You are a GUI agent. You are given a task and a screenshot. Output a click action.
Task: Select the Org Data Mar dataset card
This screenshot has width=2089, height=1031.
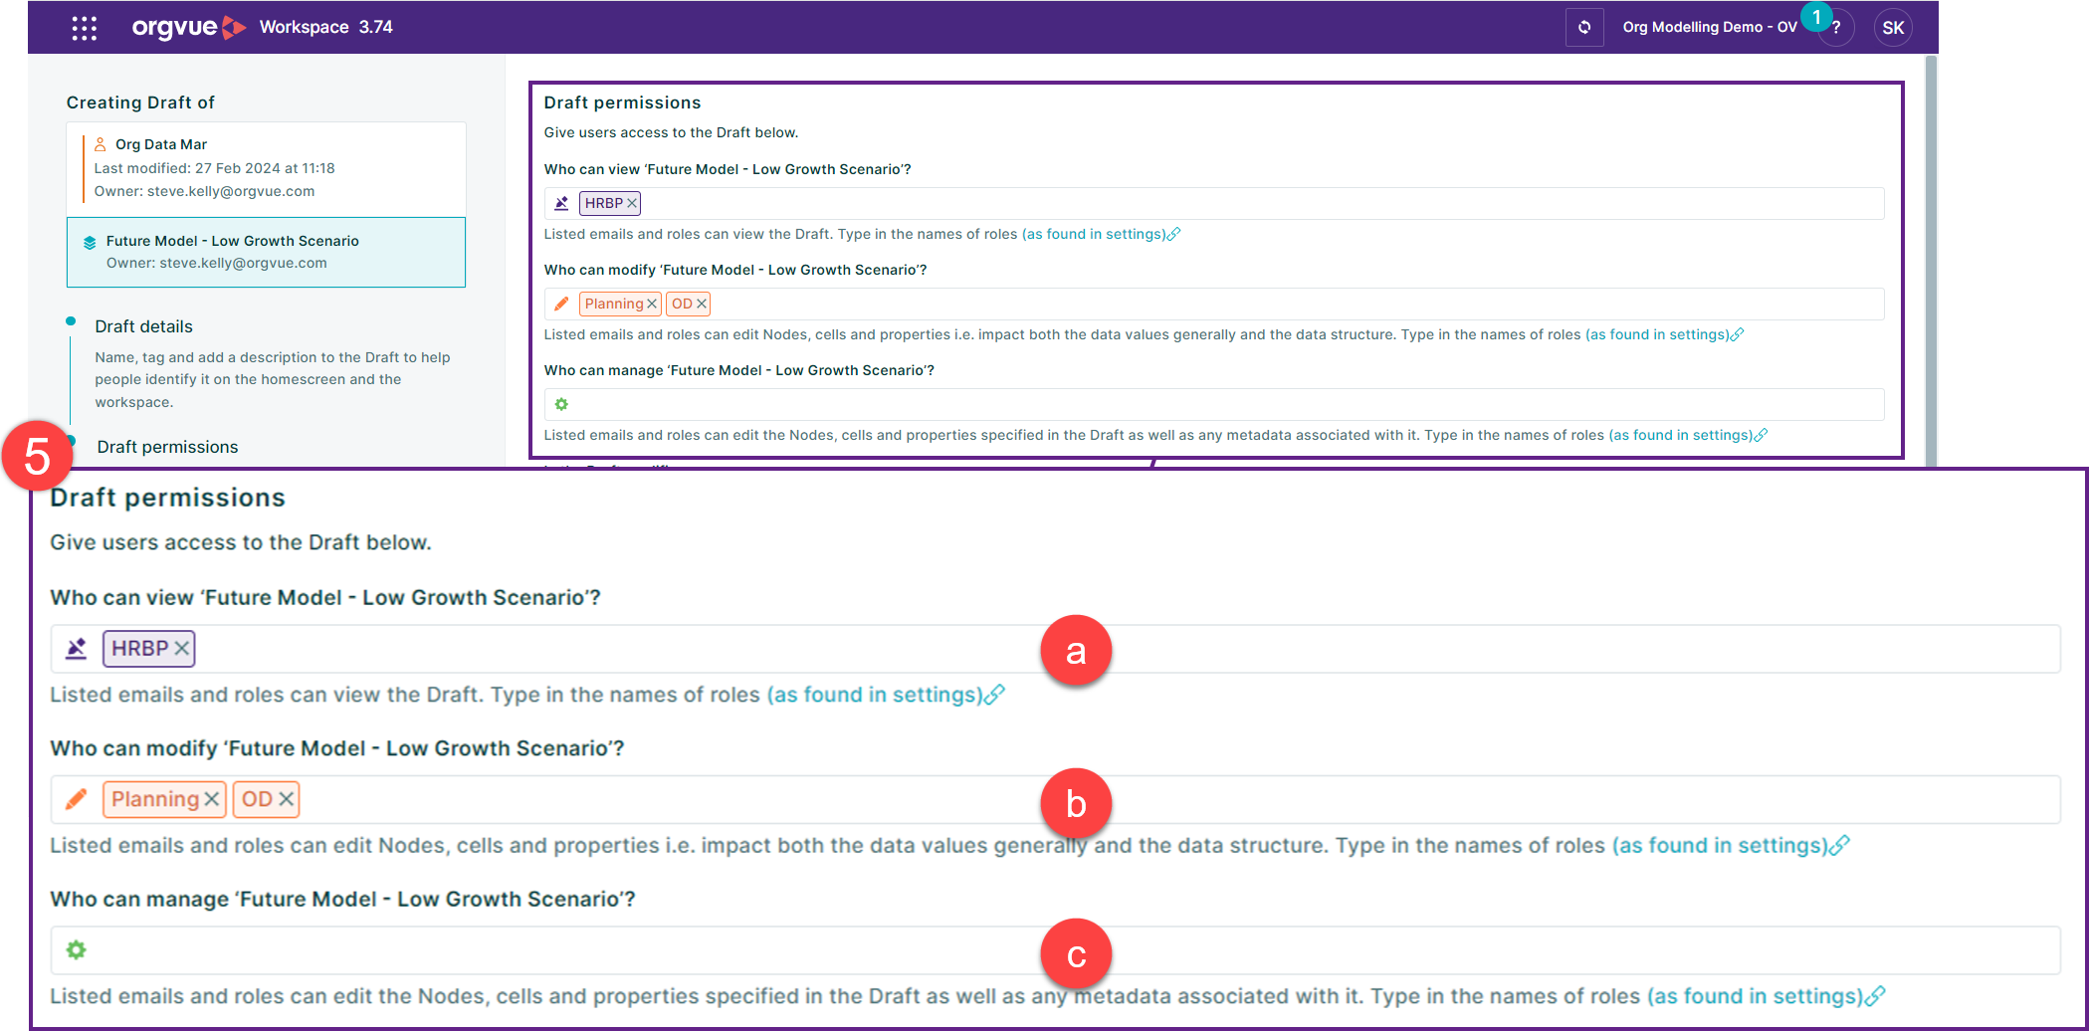pyautogui.click(x=266, y=169)
